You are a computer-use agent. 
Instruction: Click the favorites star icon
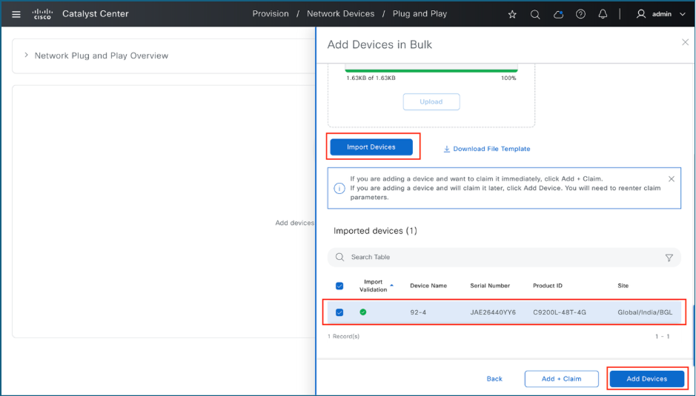click(512, 14)
